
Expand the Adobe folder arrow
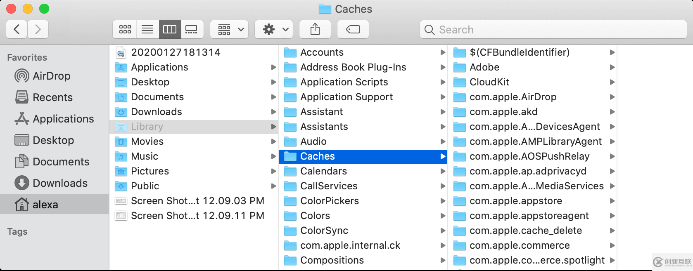pyautogui.click(x=612, y=67)
